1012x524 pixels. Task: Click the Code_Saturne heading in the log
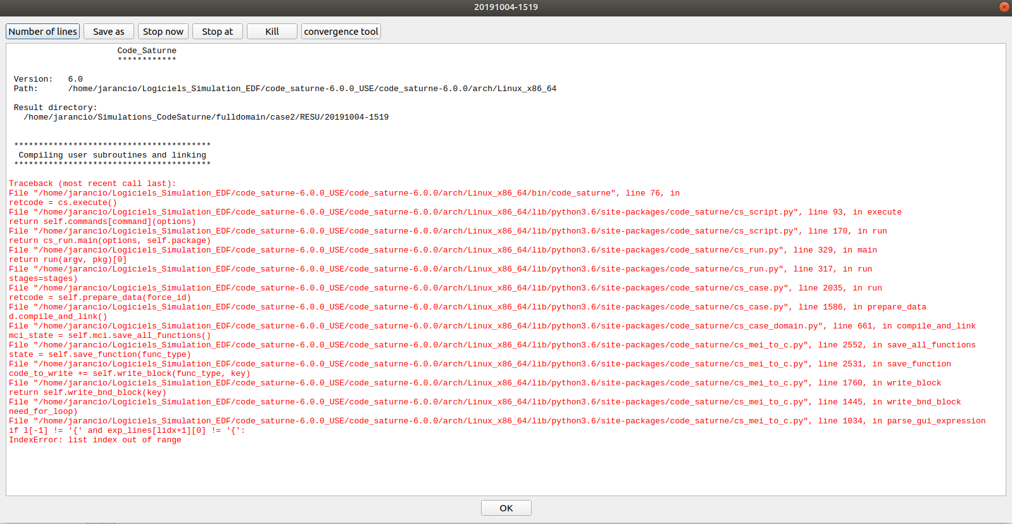click(x=147, y=51)
